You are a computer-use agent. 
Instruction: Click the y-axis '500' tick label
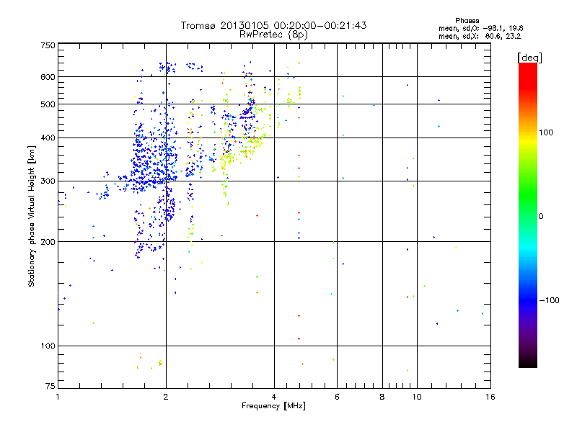point(48,104)
